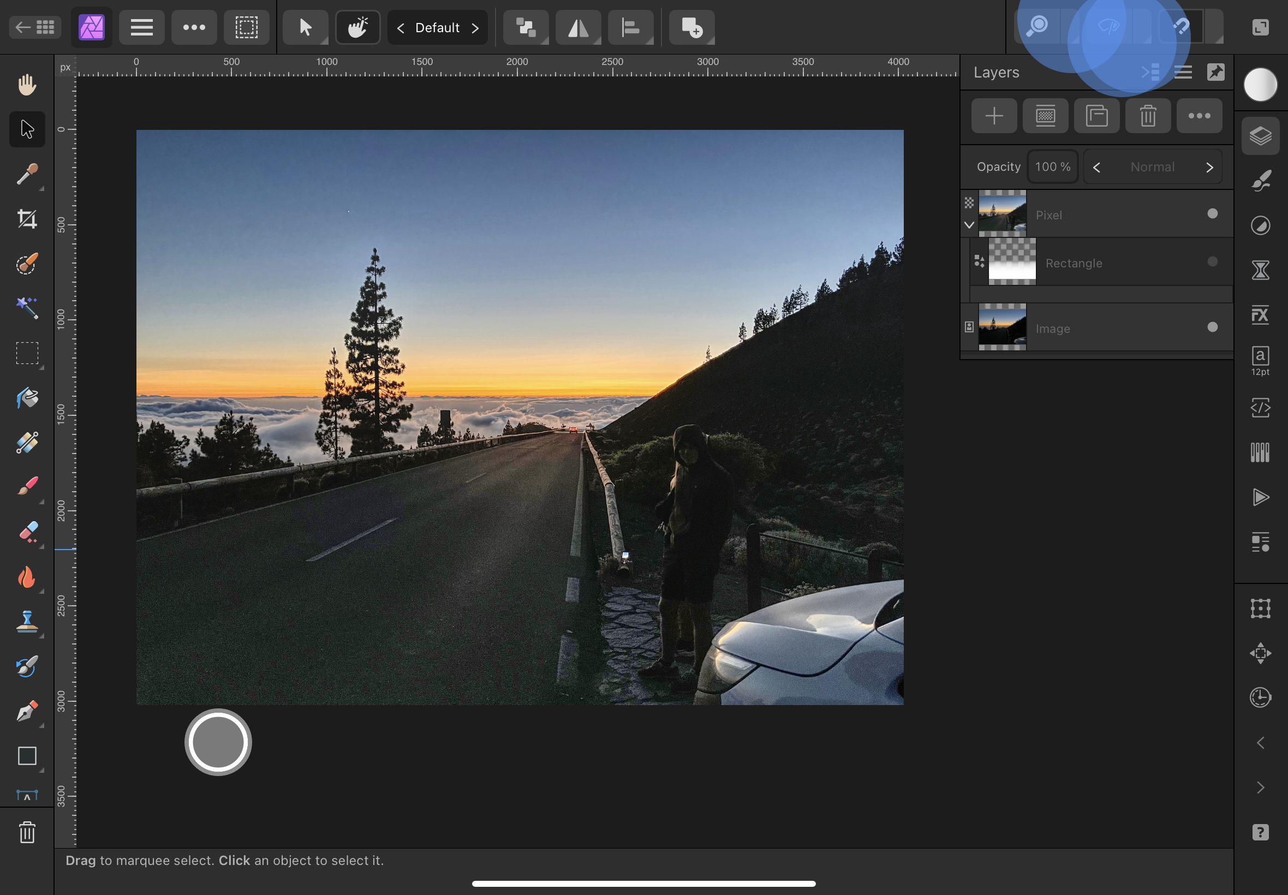Image resolution: width=1288 pixels, height=895 pixels.
Task: Click the Mask layer button
Action: point(1045,116)
